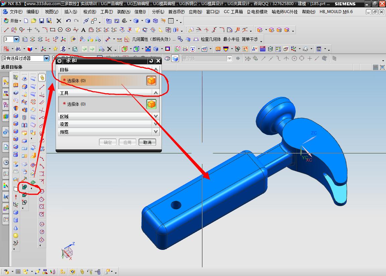Click the 简单干涉 toolbar button
The height and width of the screenshot is (276, 386).
[x=250, y=40]
